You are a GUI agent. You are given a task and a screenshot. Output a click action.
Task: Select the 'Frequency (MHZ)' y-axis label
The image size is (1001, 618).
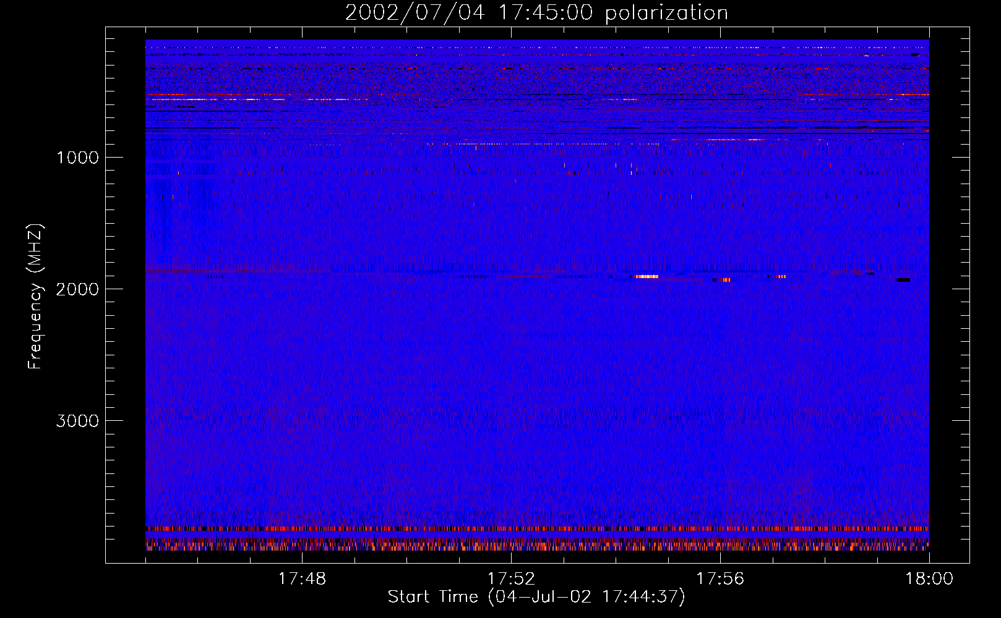click(x=35, y=297)
